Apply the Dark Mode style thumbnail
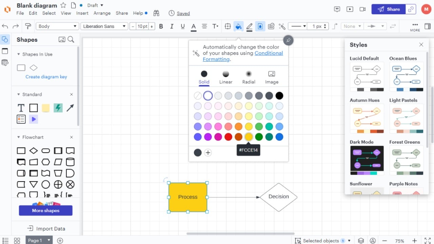 367,160
